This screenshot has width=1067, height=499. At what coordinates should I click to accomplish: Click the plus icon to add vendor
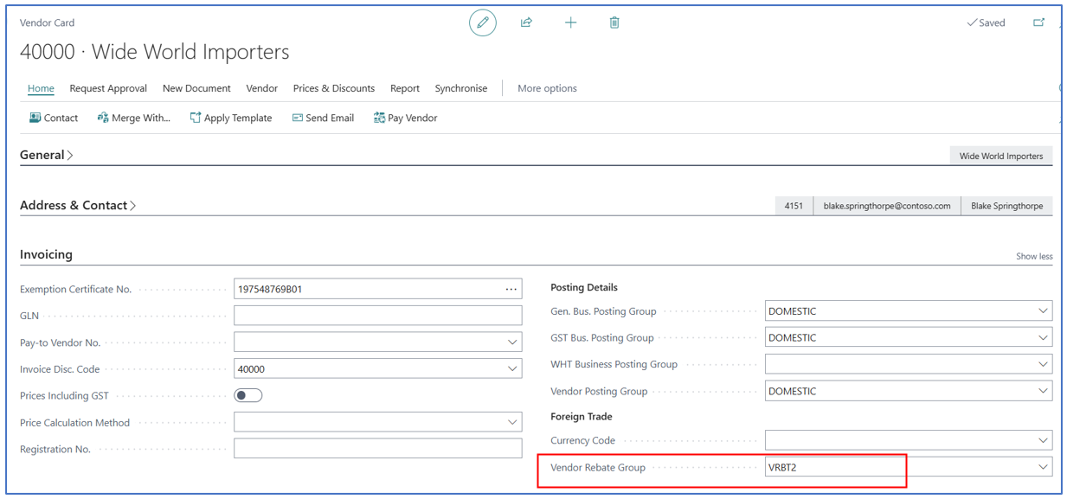(570, 23)
